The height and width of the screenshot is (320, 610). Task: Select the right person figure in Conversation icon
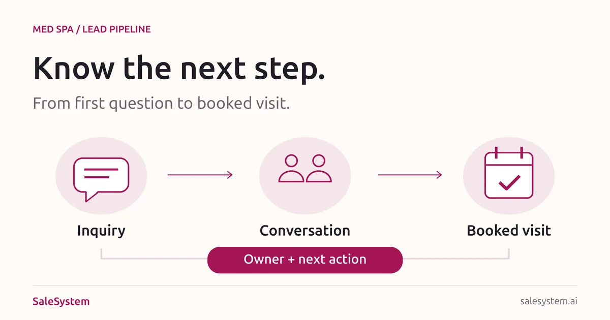(319, 169)
